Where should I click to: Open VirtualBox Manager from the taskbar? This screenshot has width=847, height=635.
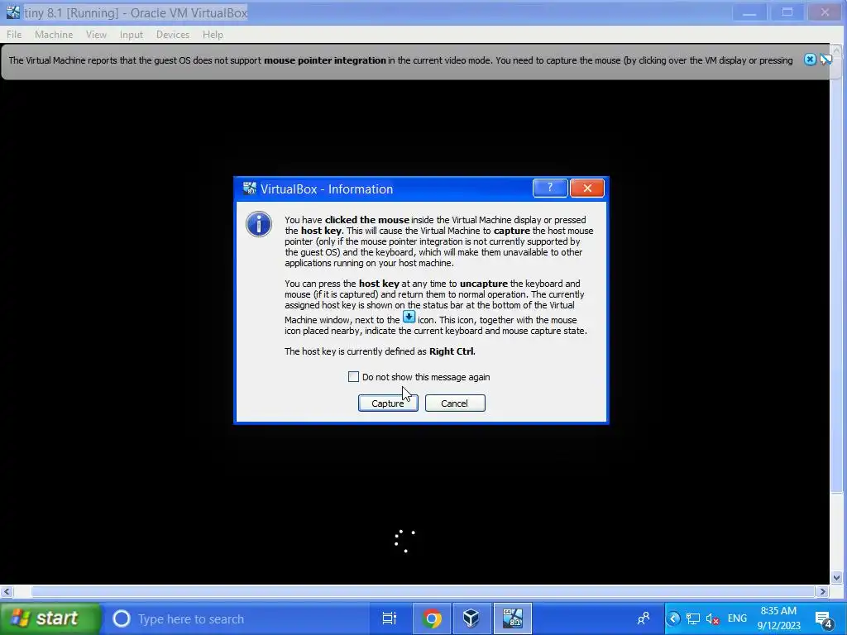point(471,618)
